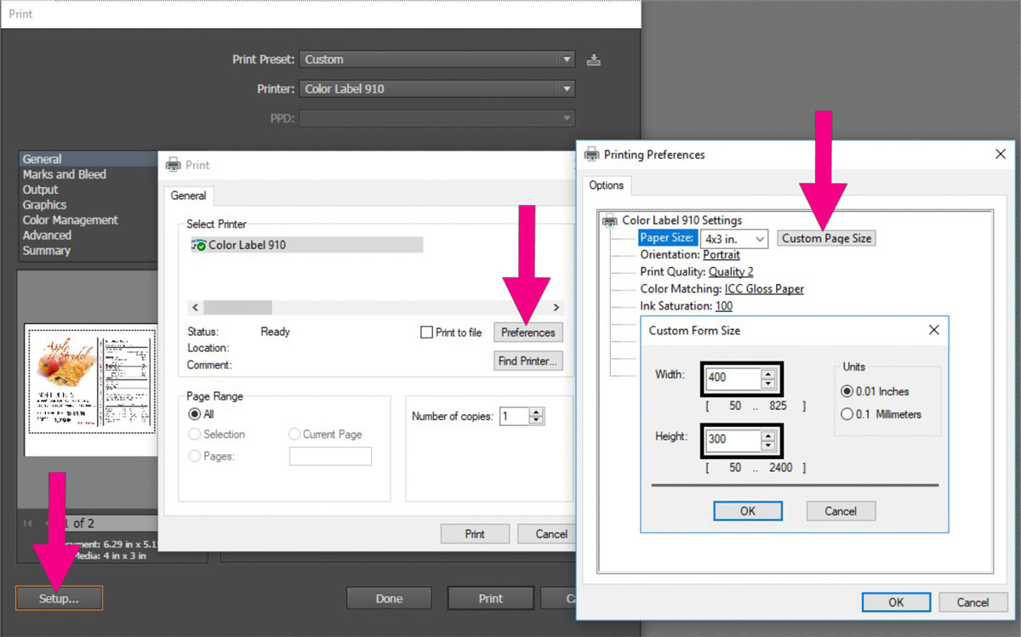Open the Paper Size dropdown set to 4x3 in.
The width and height of the screenshot is (1021, 637).
point(734,239)
